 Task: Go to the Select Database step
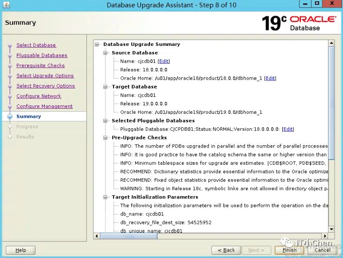tap(36, 45)
